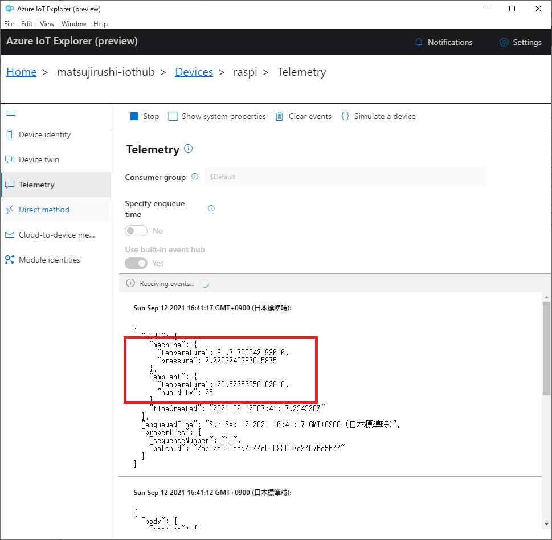Click info icon next to Consumer group

(195, 177)
